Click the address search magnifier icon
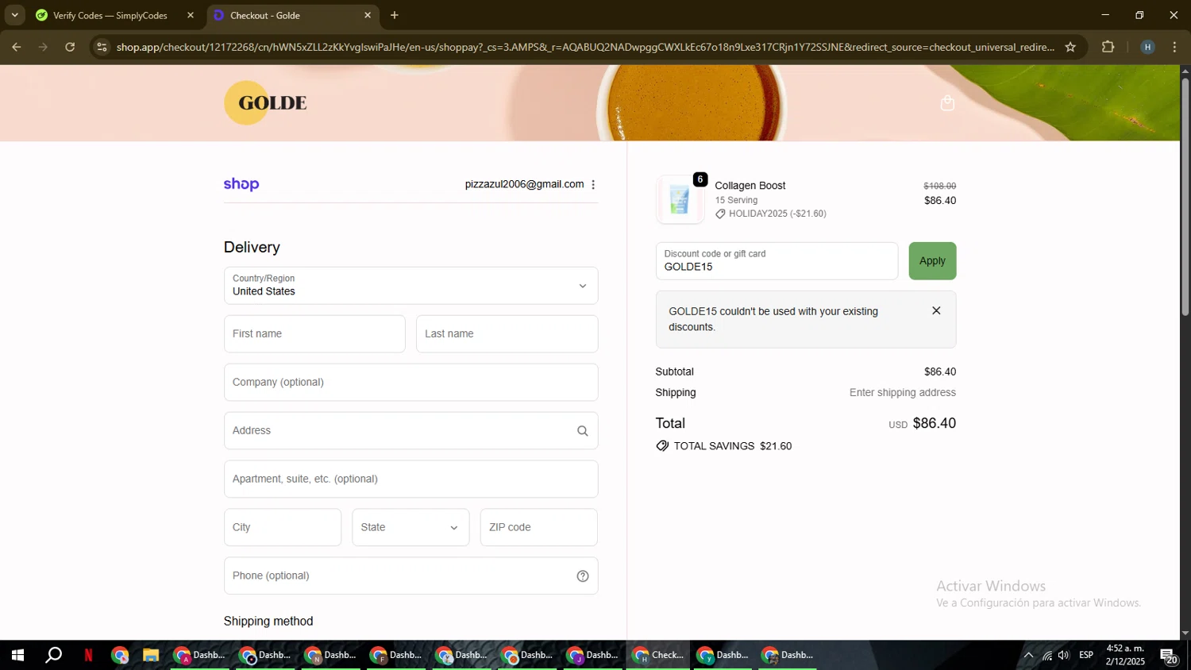 pyautogui.click(x=582, y=431)
